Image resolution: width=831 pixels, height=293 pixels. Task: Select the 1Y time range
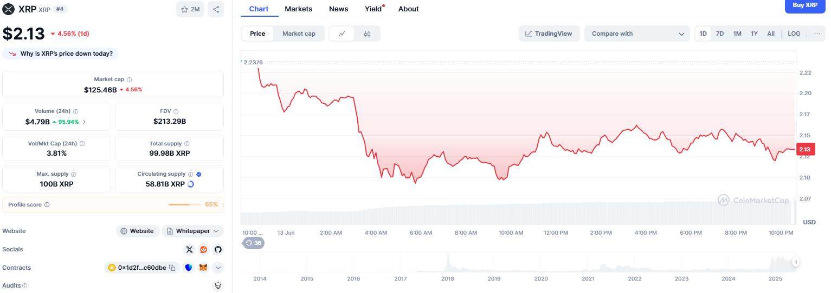[754, 34]
